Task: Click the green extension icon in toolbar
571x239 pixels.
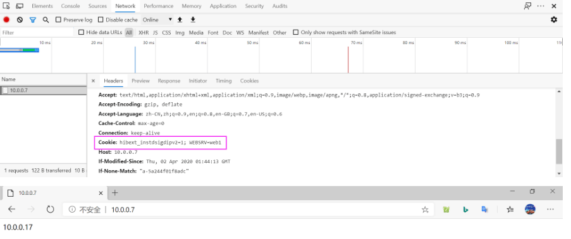Action: [446, 209]
